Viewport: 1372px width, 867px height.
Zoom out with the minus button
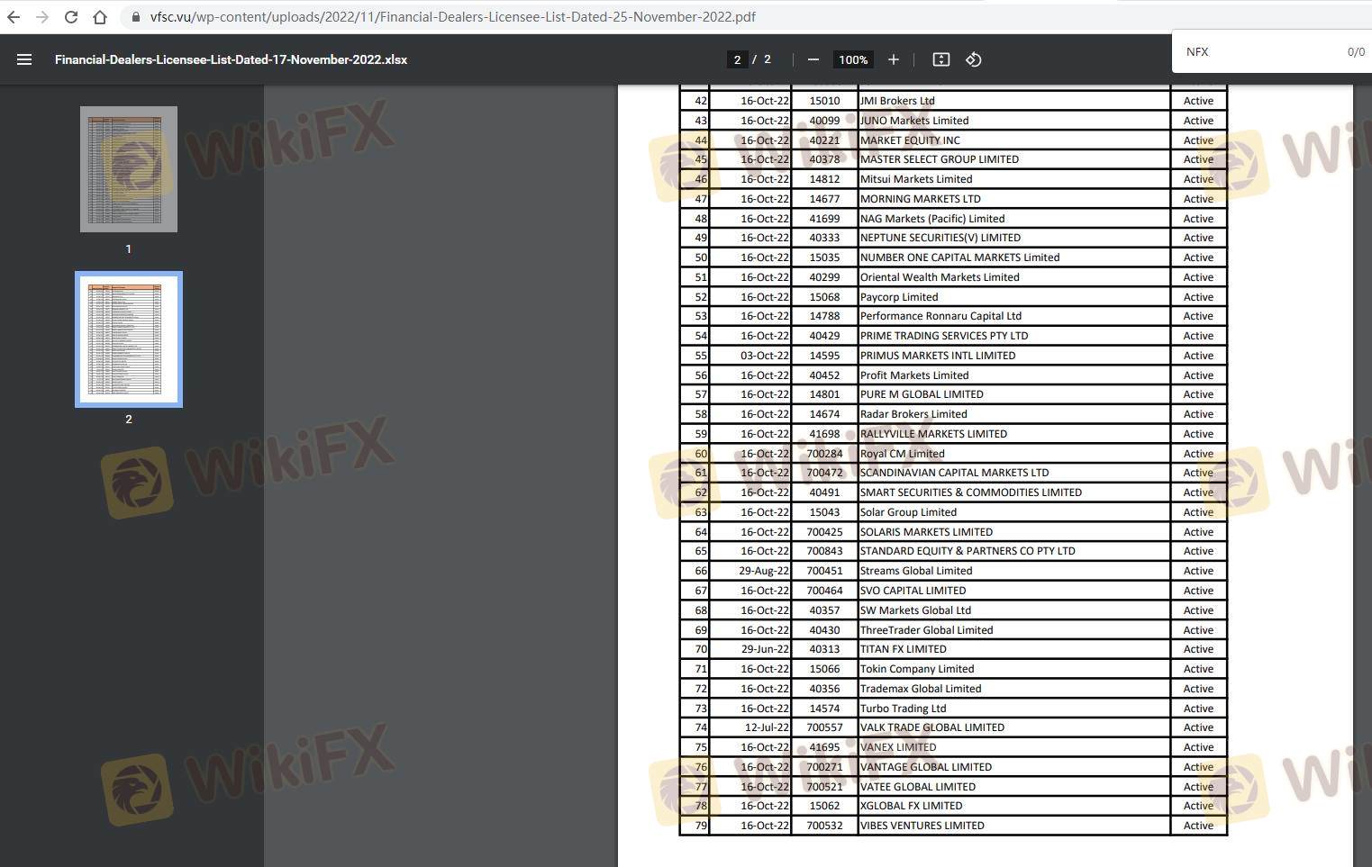[813, 59]
